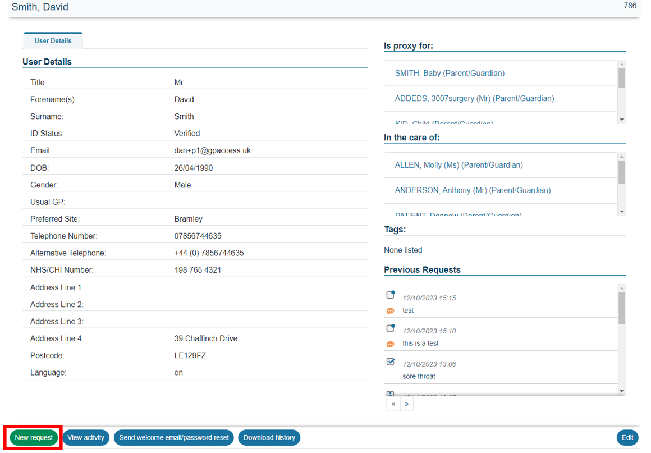The image size is (651, 453).
Task: Click down arrow of Previous Requests scrollbar
Action: (x=621, y=391)
